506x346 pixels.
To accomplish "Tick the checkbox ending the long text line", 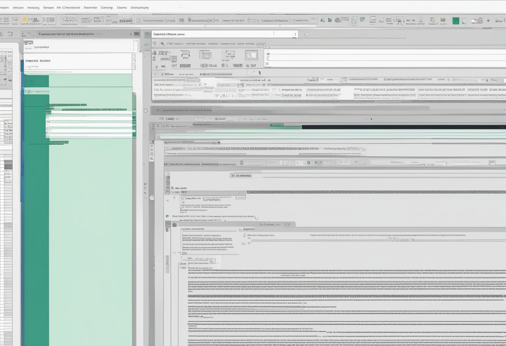I will (x=256, y=217).
